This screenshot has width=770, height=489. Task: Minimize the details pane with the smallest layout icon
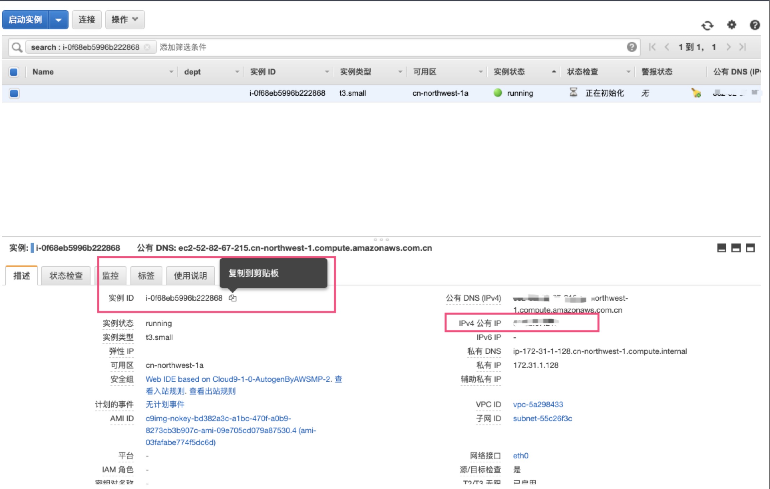[721, 248]
